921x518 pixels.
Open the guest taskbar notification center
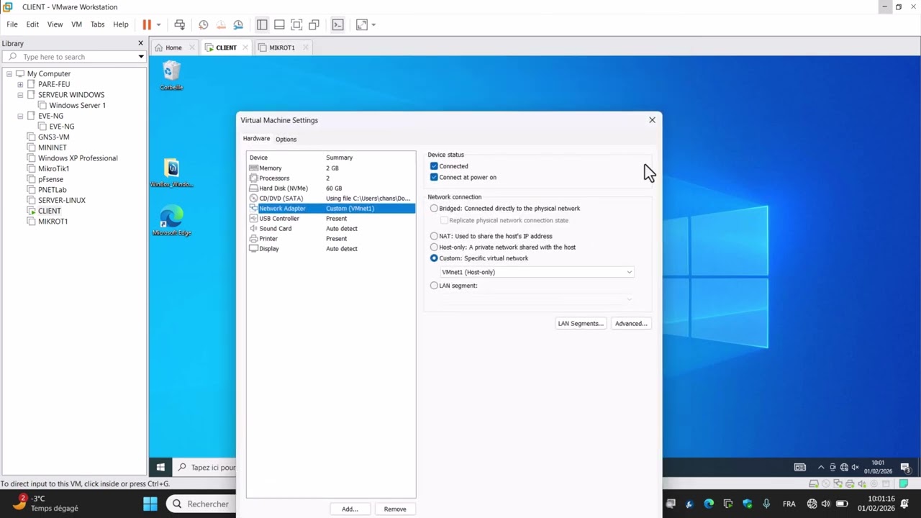[905, 467]
